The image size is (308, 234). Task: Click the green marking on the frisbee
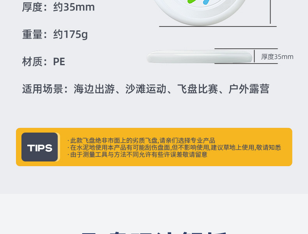(191, 2)
